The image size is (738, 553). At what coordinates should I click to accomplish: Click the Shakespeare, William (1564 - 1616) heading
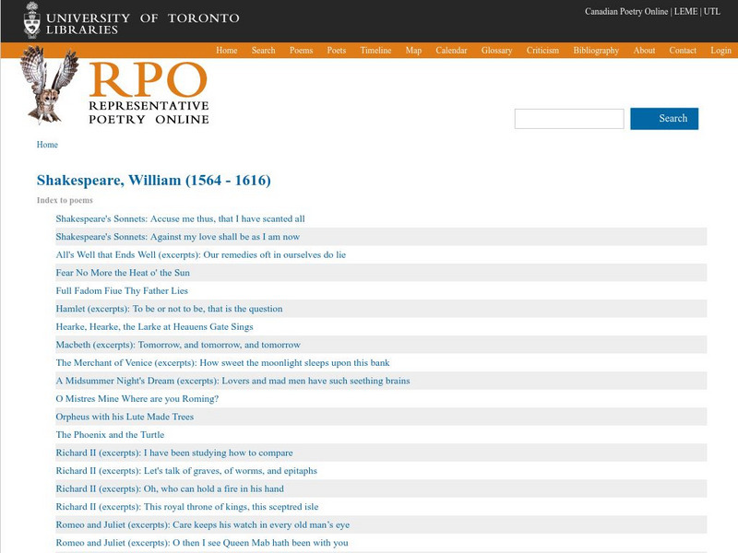coord(154,180)
